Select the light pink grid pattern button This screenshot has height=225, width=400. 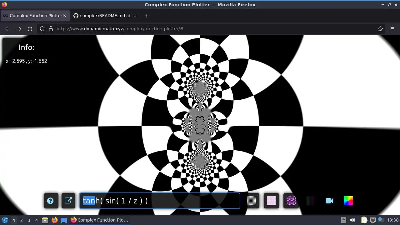click(271, 201)
